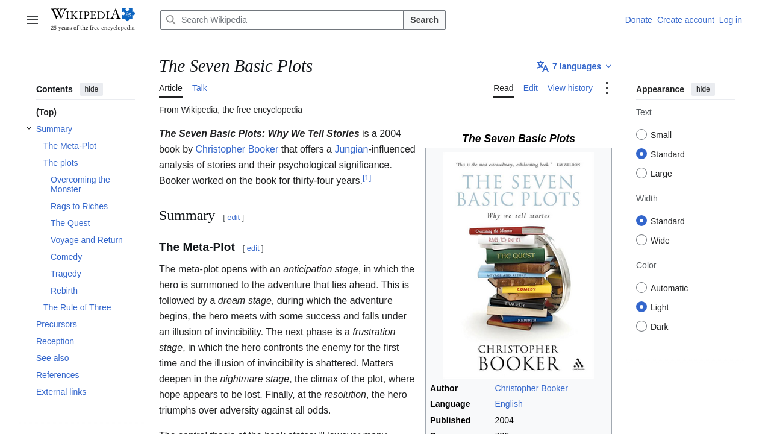Go to Tragedy in contents
The width and height of the screenshot is (771, 434).
(x=66, y=274)
